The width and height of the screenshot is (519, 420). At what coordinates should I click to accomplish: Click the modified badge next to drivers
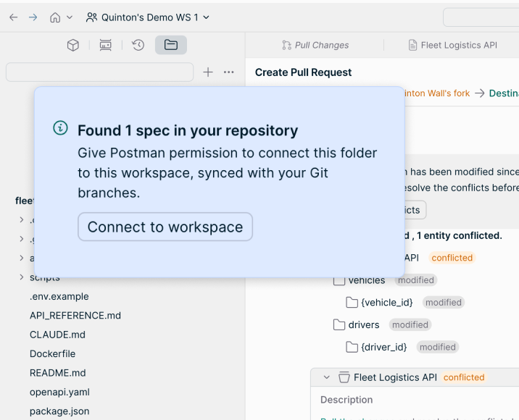(x=410, y=324)
